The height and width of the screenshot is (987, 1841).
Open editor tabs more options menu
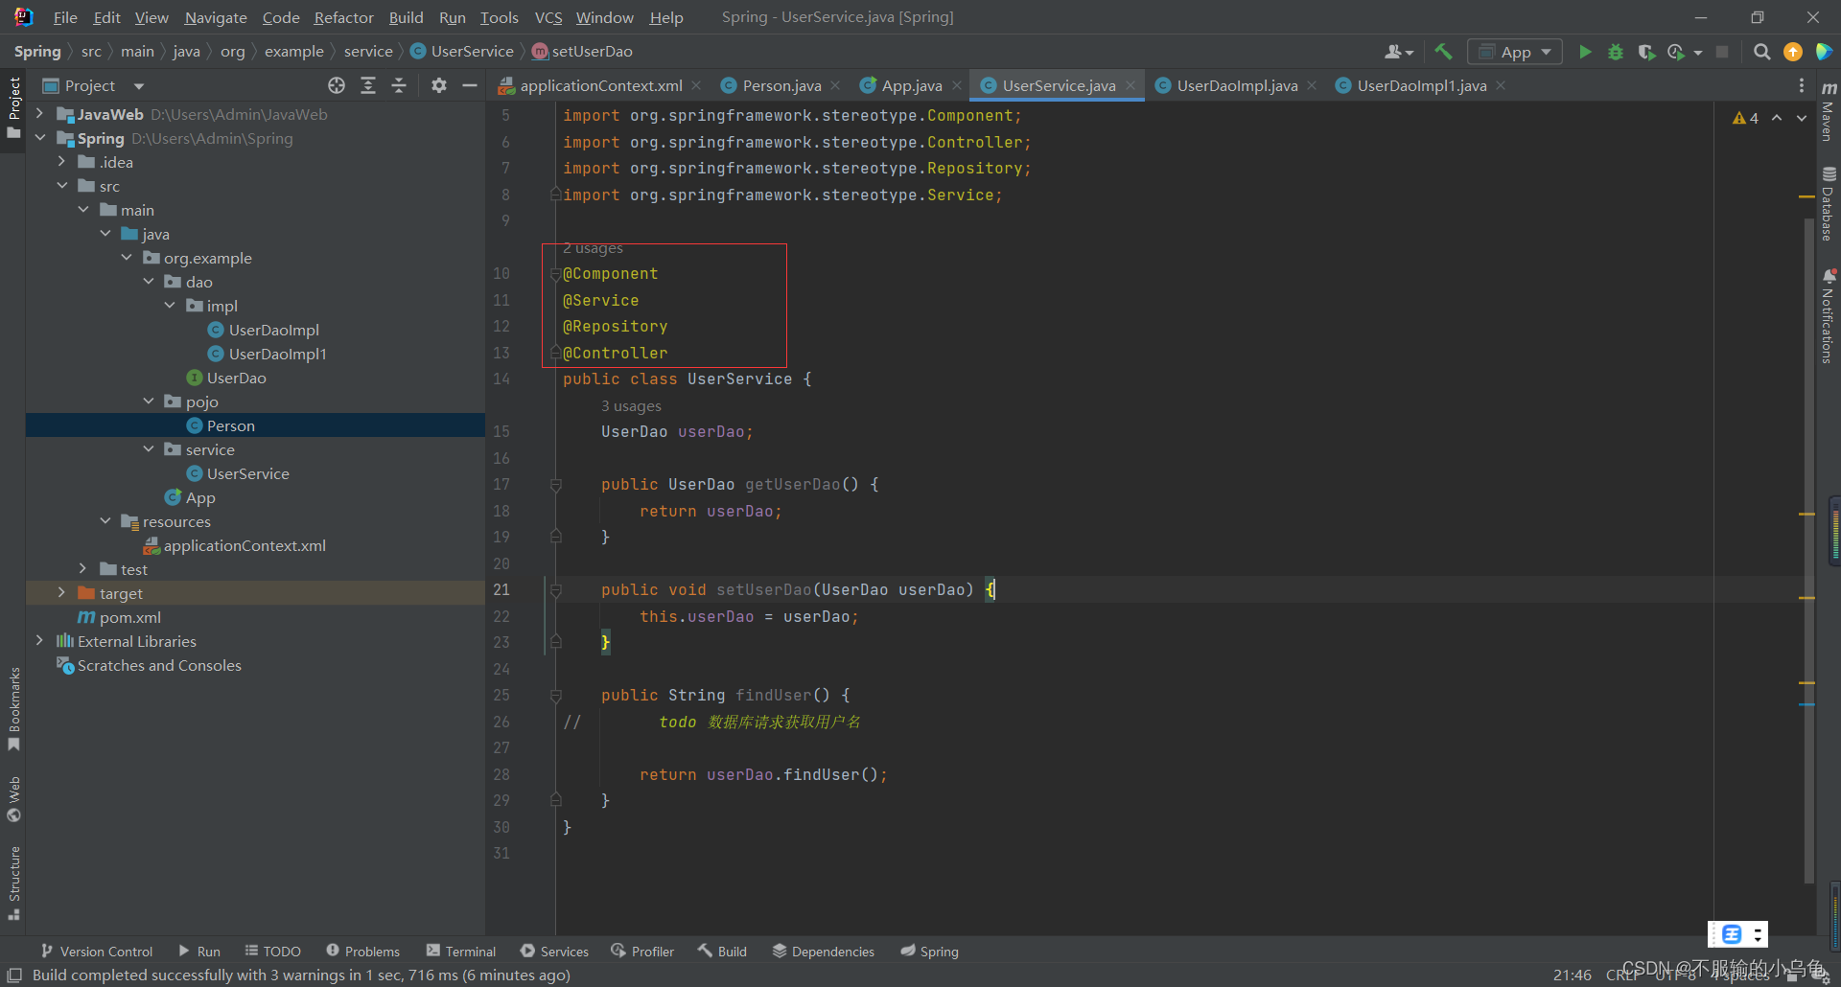[x=1802, y=86]
